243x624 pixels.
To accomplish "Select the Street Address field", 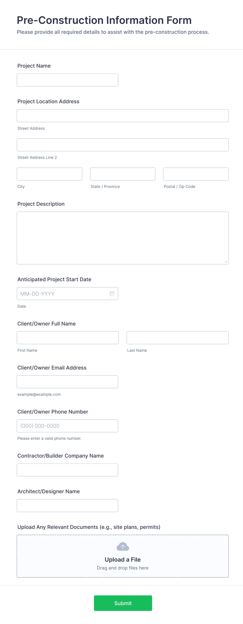I will point(123,116).
